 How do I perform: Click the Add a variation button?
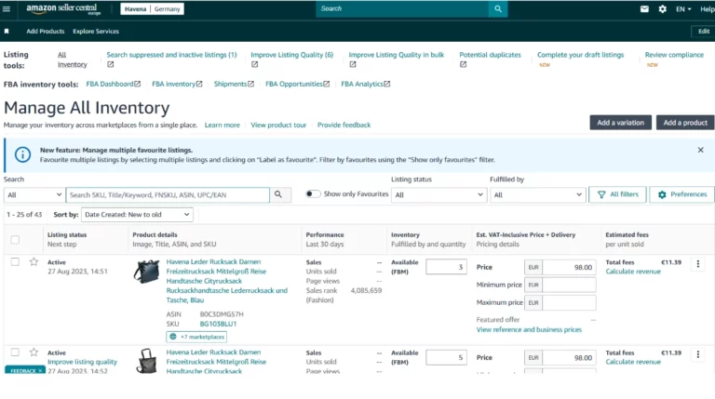pos(620,123)
